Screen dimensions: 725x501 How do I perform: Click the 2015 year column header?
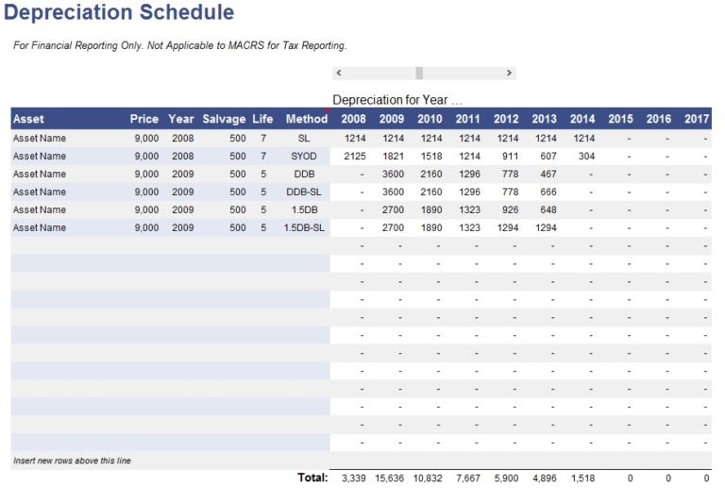click(x=620, y=119)
